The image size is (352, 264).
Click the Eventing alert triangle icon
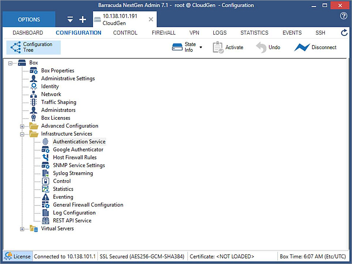click(45, 197)
